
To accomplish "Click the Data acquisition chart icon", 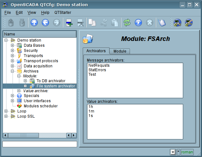I will (19, 66).
